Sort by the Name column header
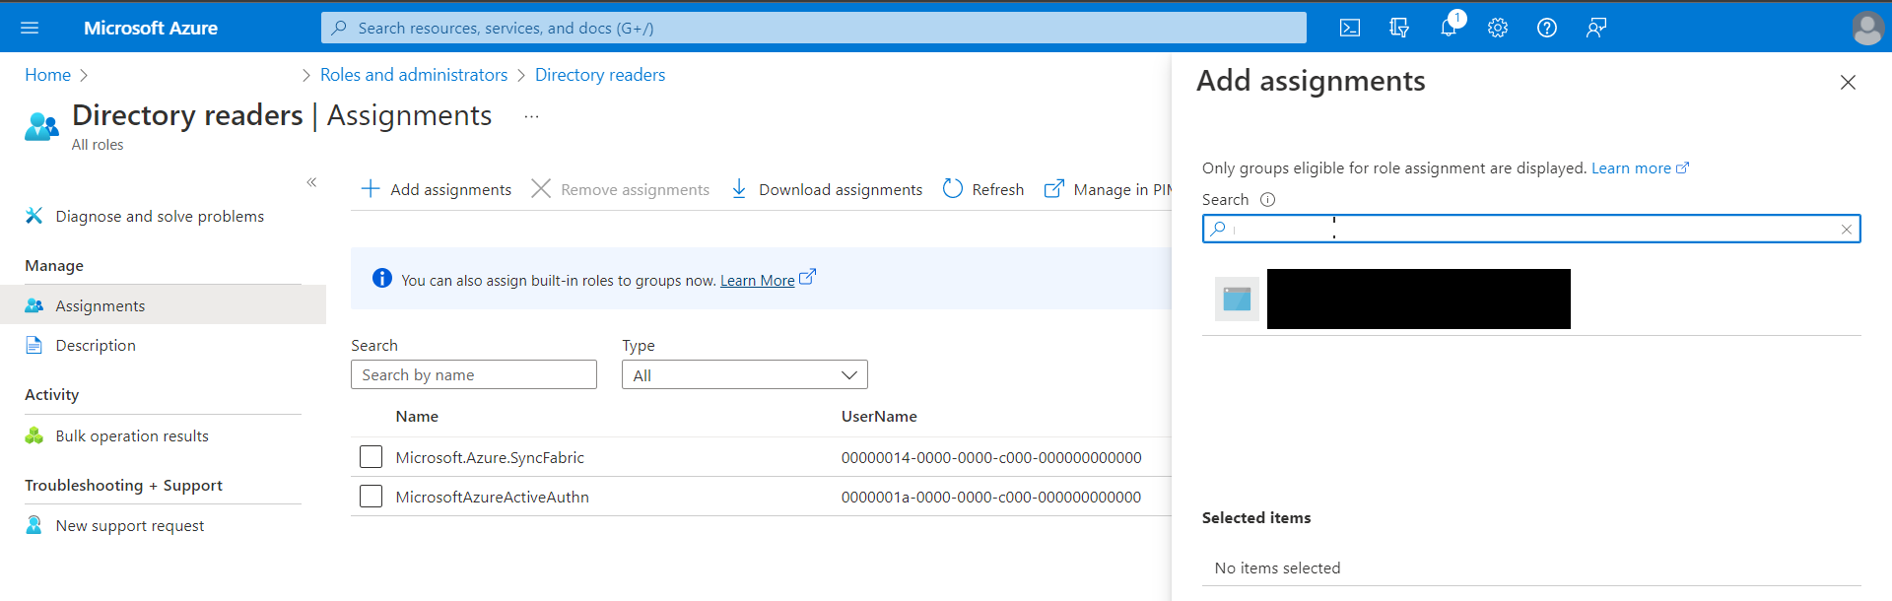The image size is (1892, 601). click(417, 417)
